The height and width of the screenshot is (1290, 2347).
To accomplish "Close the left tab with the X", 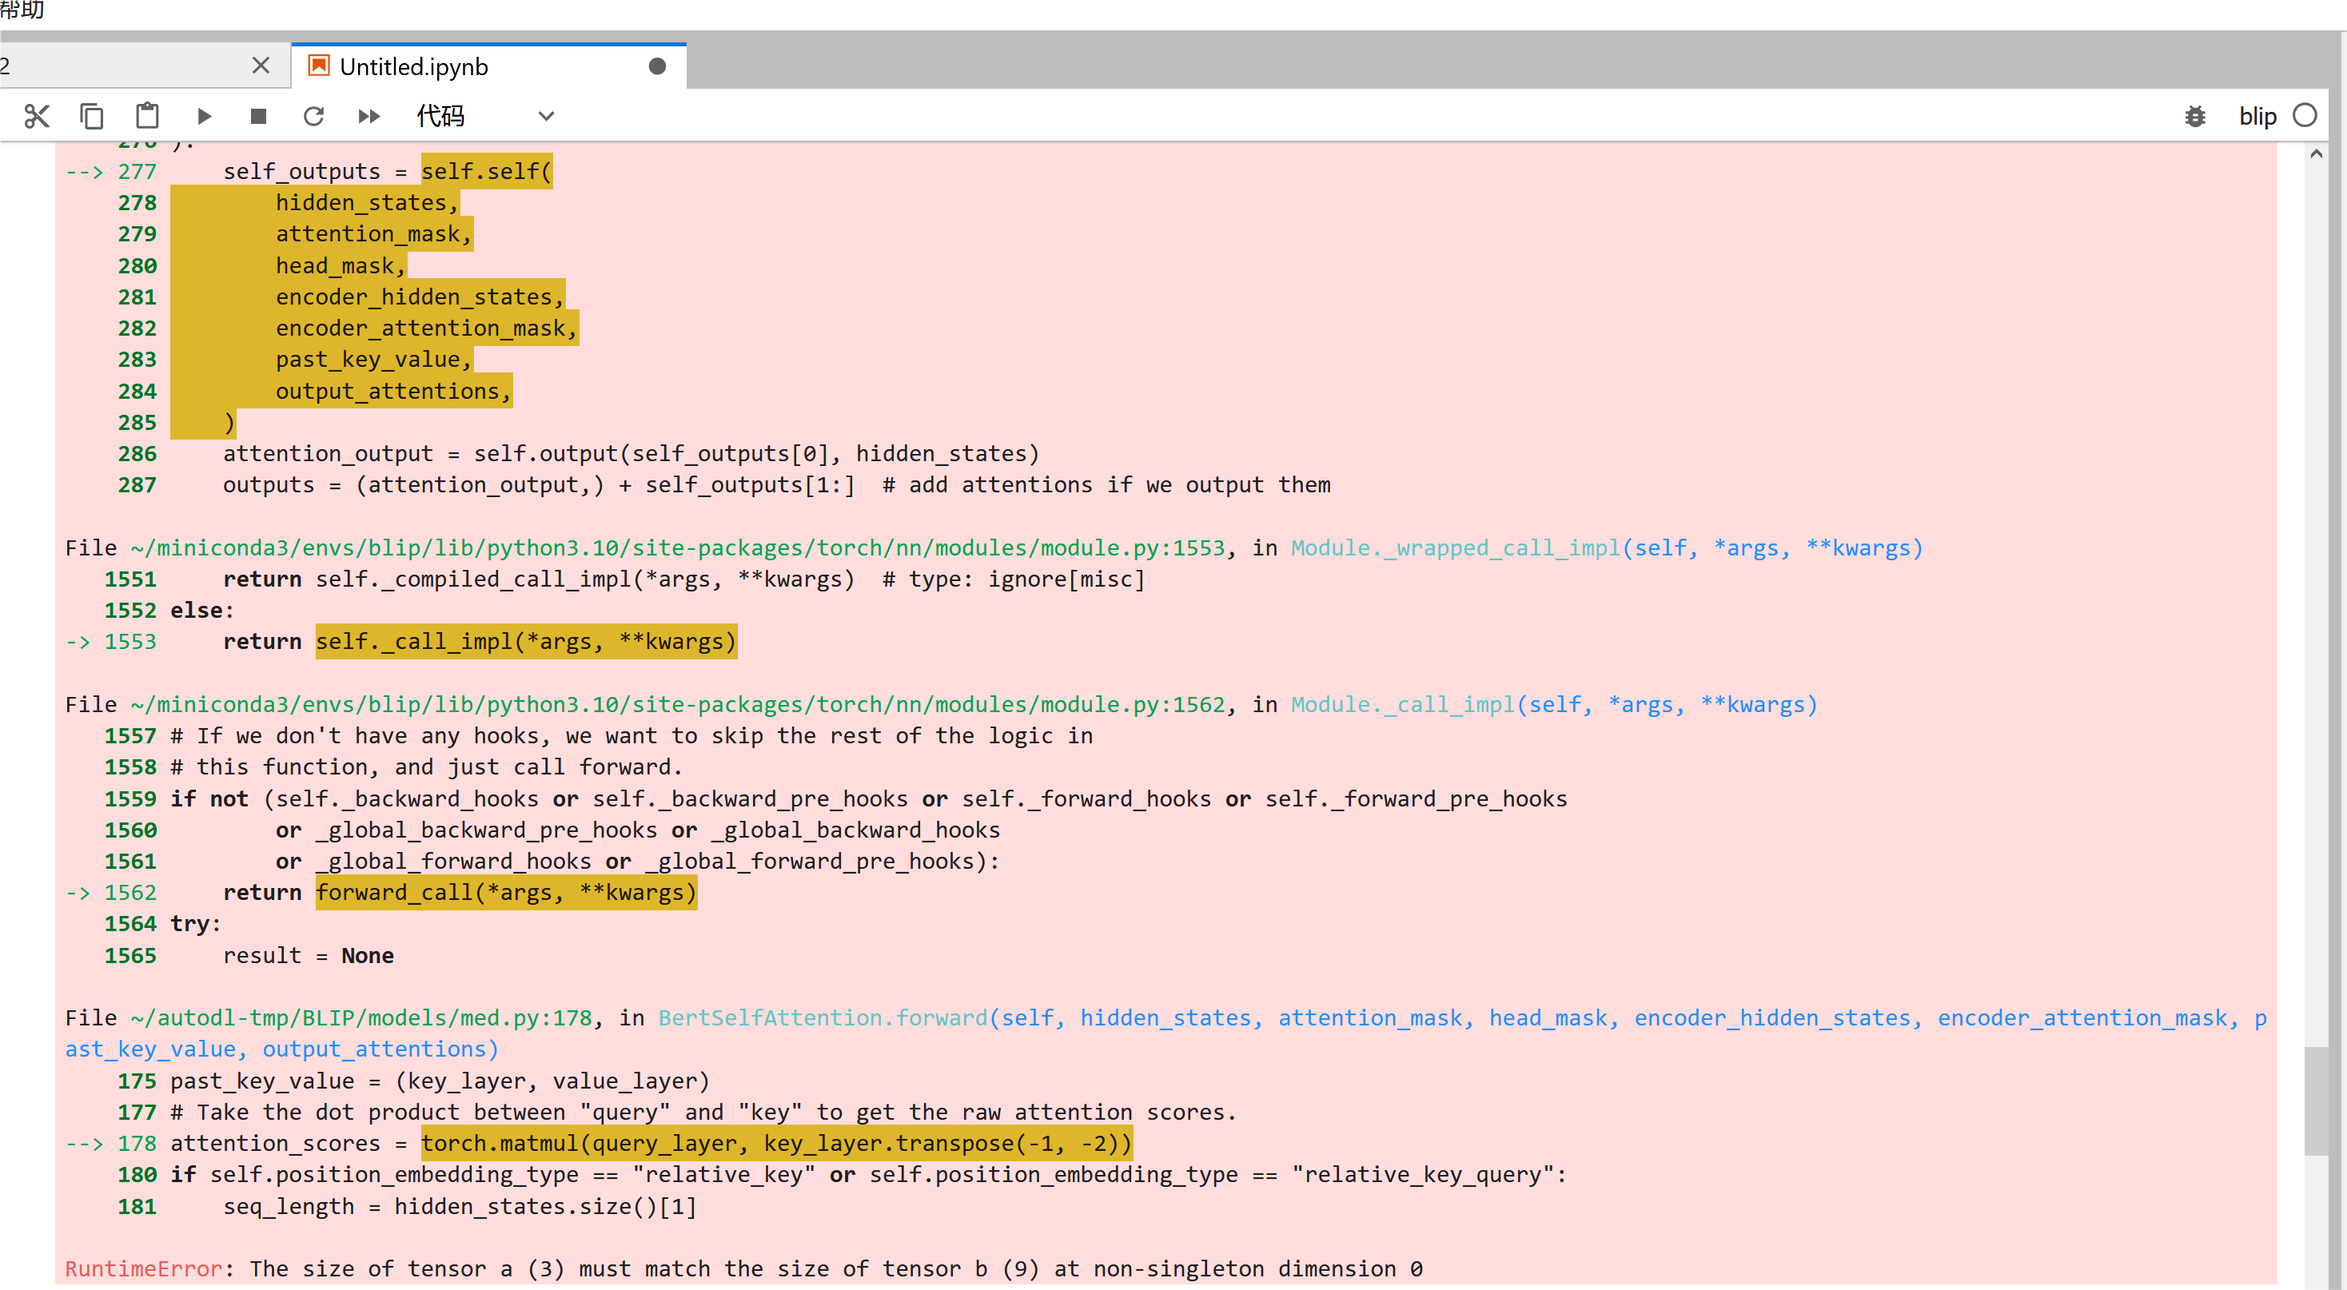I will [261, 66].
